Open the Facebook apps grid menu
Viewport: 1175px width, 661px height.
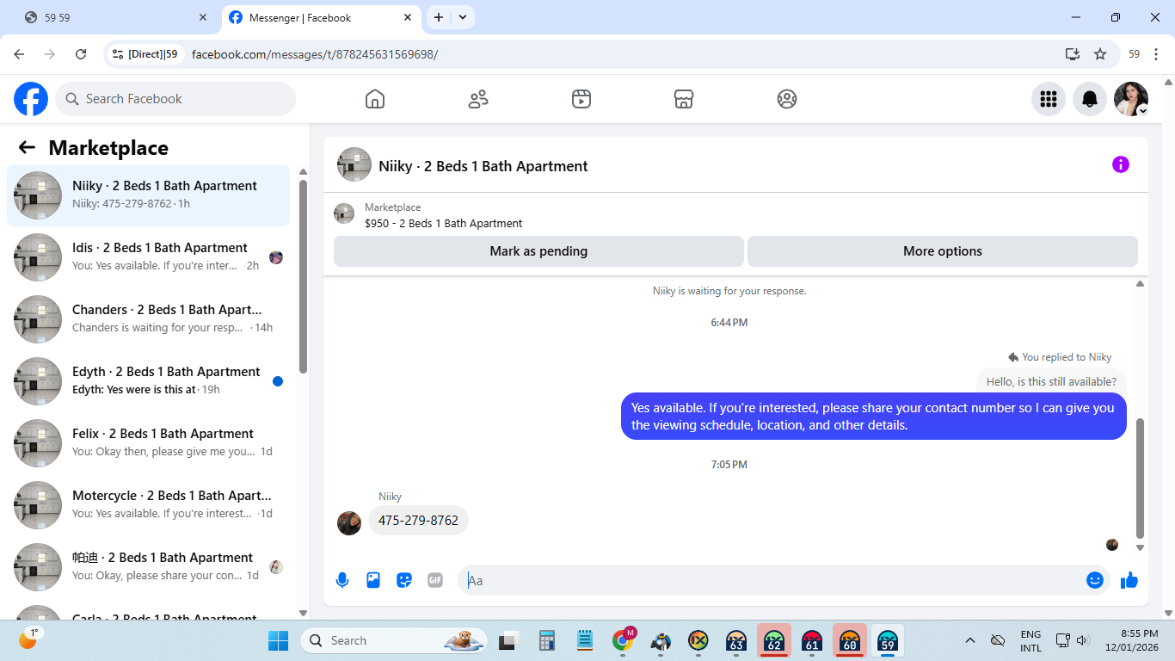[1049, 99]
